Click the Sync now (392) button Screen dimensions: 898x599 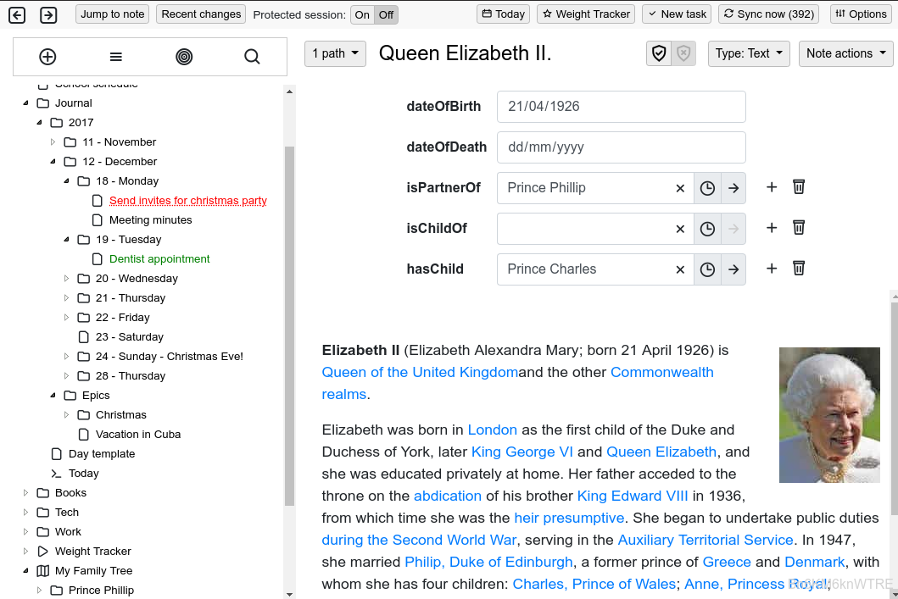(x=769, y=14)
